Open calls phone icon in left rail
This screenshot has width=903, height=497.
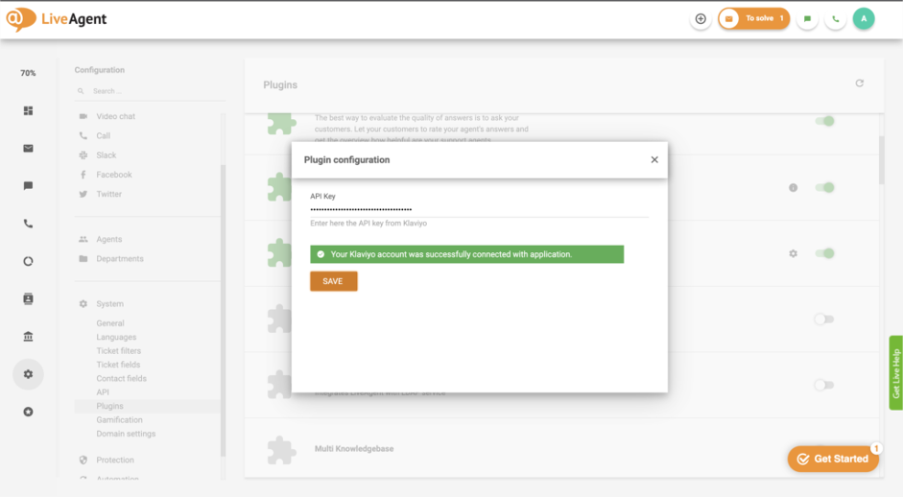coord(28,224)
